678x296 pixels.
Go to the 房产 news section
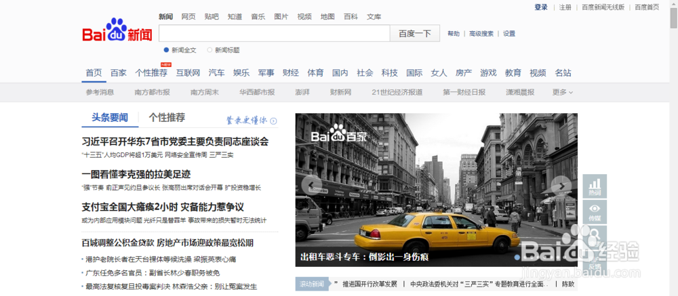[464, 73]
